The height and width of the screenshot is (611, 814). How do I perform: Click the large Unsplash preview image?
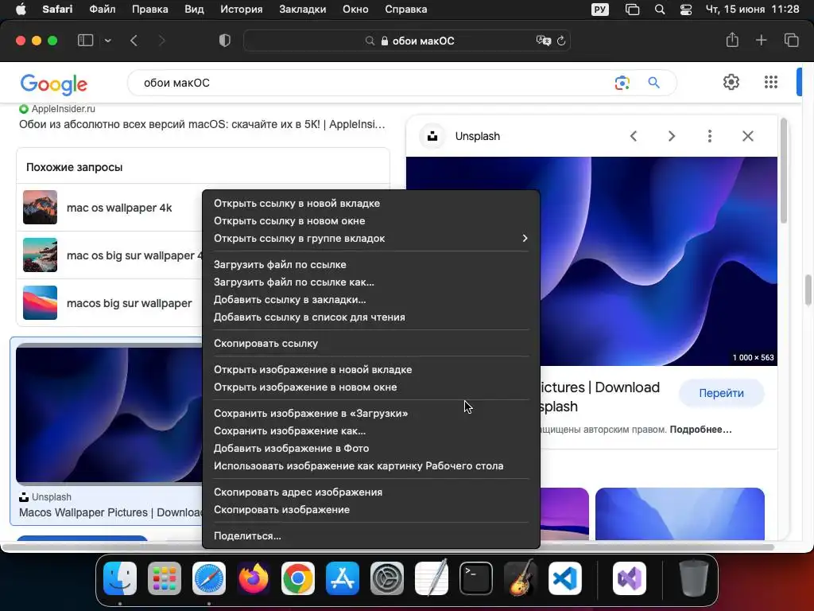coord(659,261)
